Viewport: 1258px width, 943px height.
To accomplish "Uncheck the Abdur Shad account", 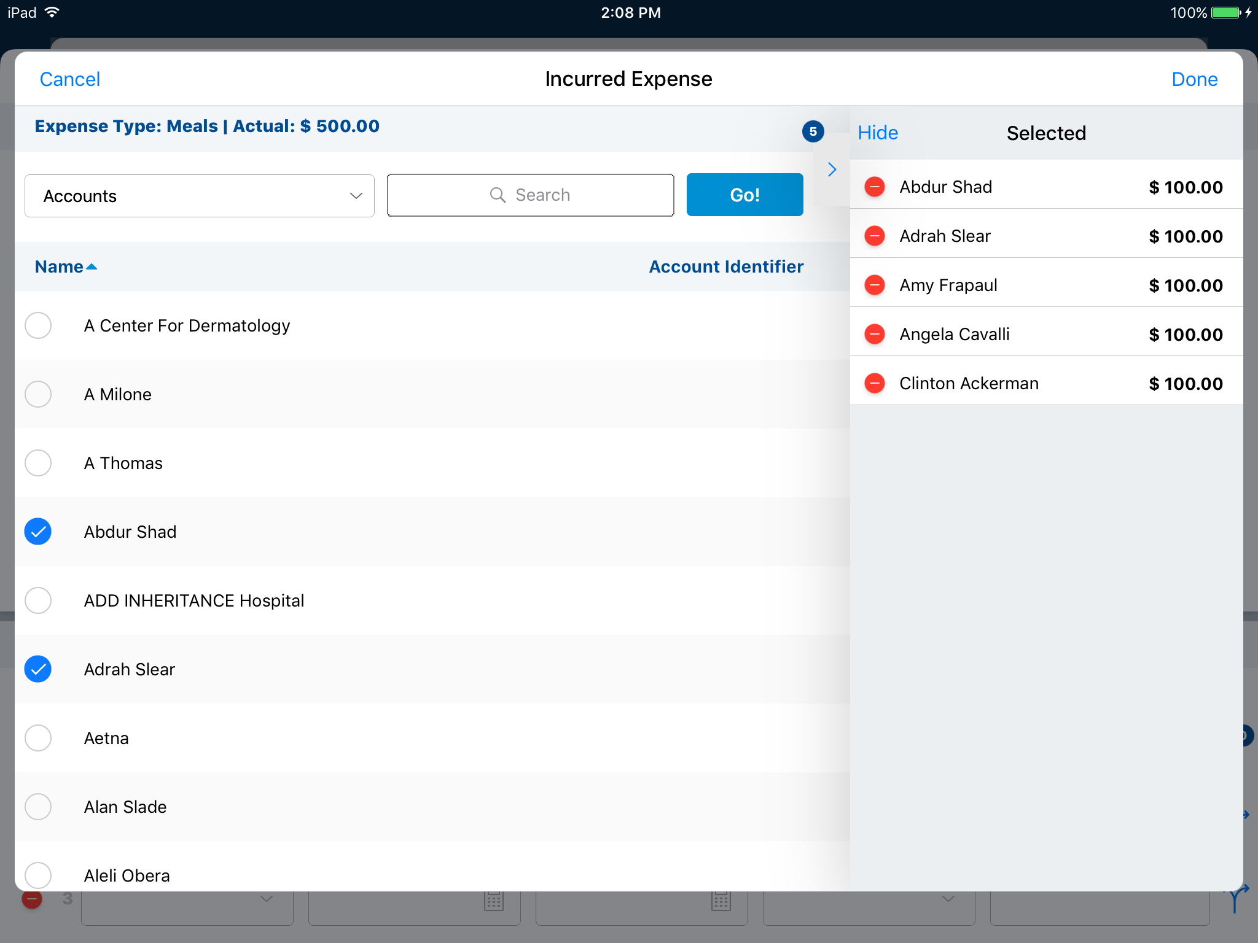I will [38, 532].
